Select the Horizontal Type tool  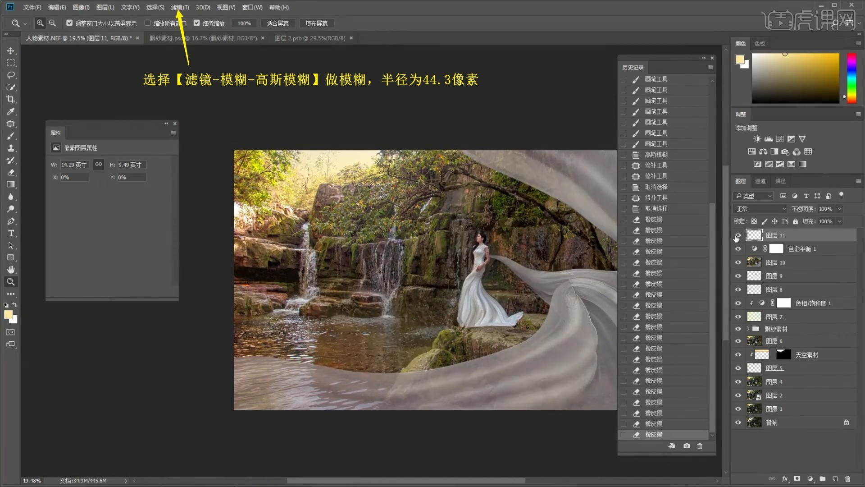(11, 233)
